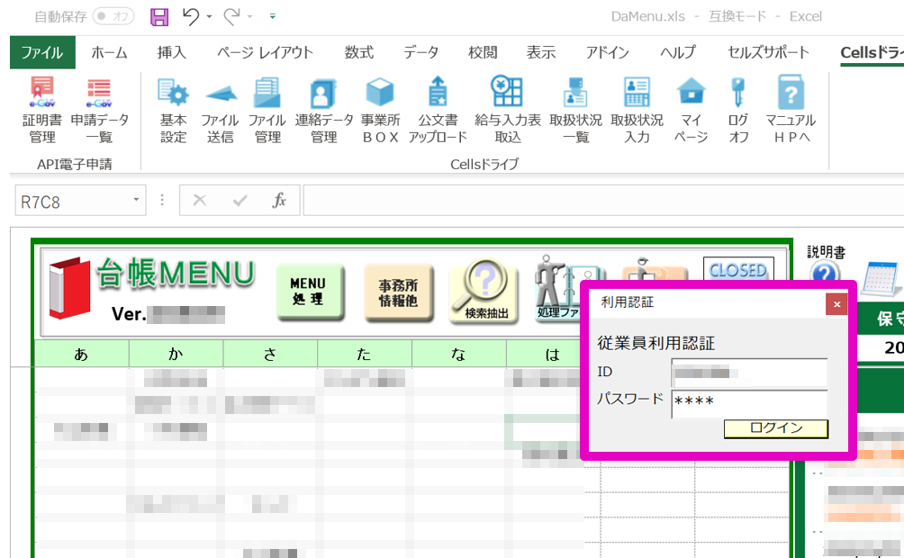
Task: Click the 処理ファイル figure icon
Action: [557, 288]
